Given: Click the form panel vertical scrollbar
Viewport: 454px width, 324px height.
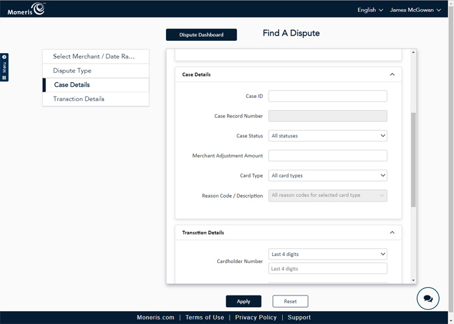Looking at the screenshot, I should click(x=414, y=159).
